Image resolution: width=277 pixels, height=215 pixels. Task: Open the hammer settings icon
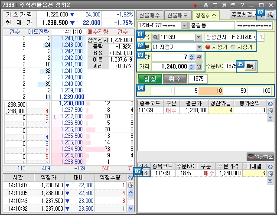(x=270, y=14)
